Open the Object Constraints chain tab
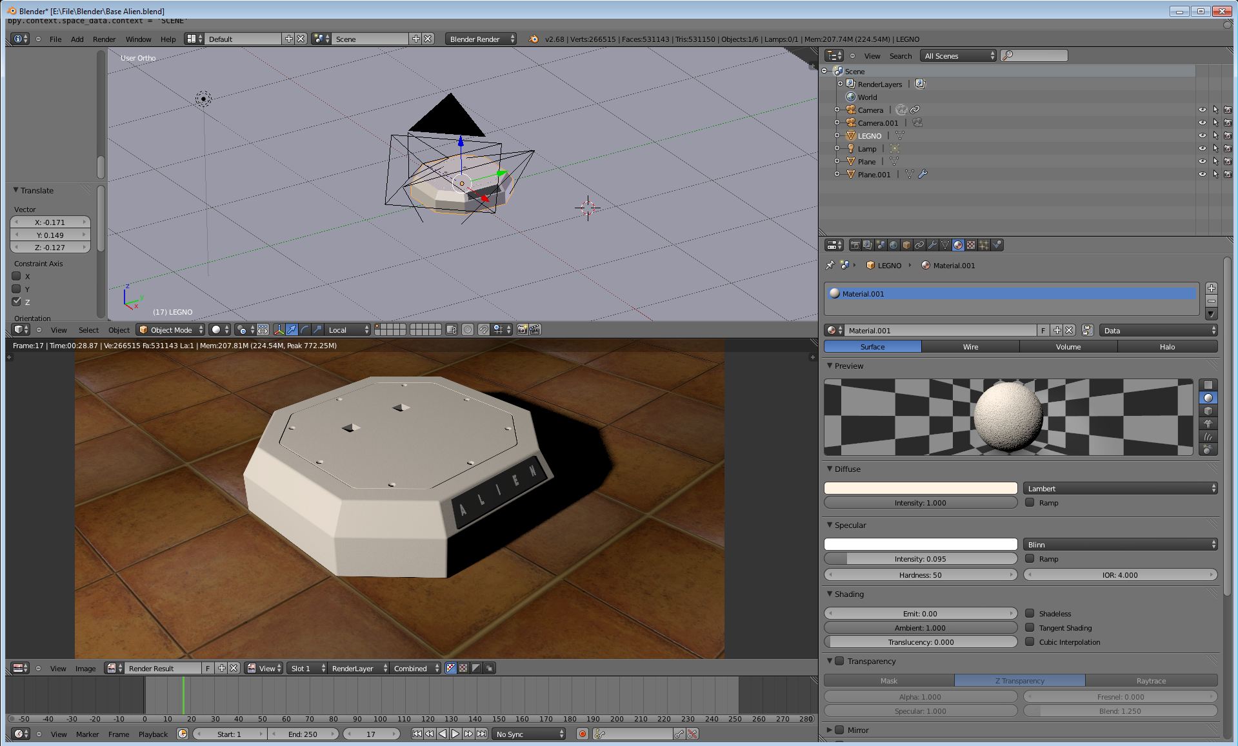This screenshot has width=1238, height=746. pyautogui.click(x=919, y=245)
